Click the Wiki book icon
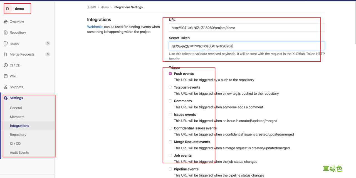 click(6, 76)
